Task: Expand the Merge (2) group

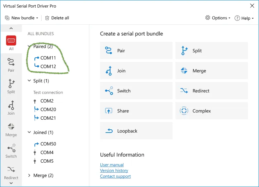Action: point(29,176)
